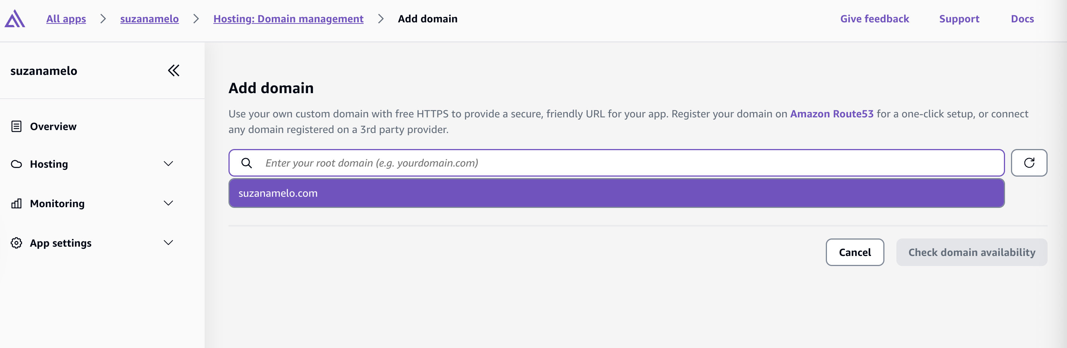Open the Docs page

tap(1022, 19)
